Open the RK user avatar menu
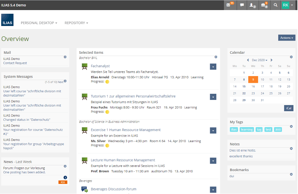298x194 pixels. click(288, 5)
